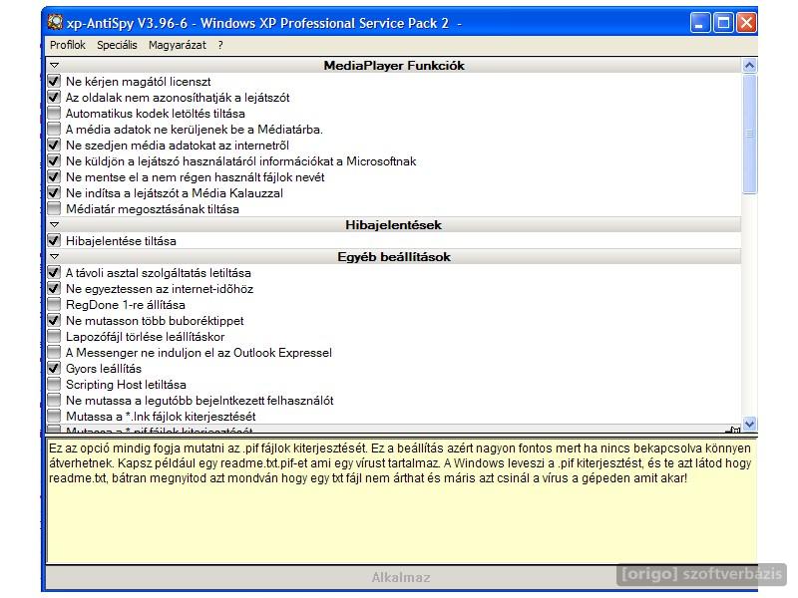Uncheck Ne kérjen magától licenszt
Image resolution: width=798 pixels, height=598 pixels.
(x=54, y=81)
